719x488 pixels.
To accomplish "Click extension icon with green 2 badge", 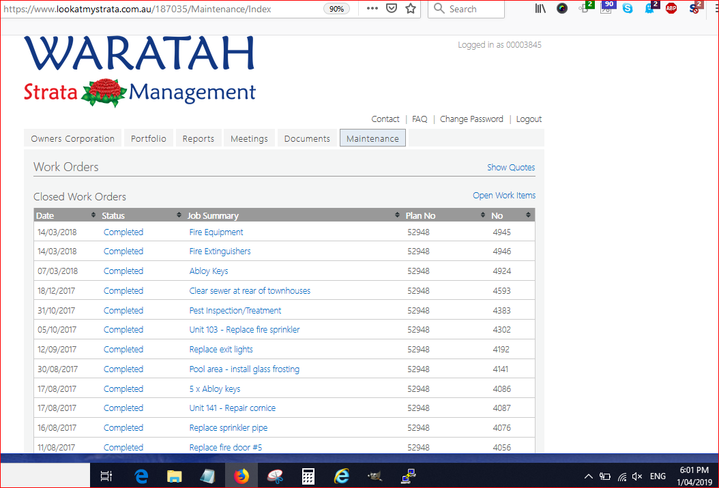I will (x=586, y=7).
